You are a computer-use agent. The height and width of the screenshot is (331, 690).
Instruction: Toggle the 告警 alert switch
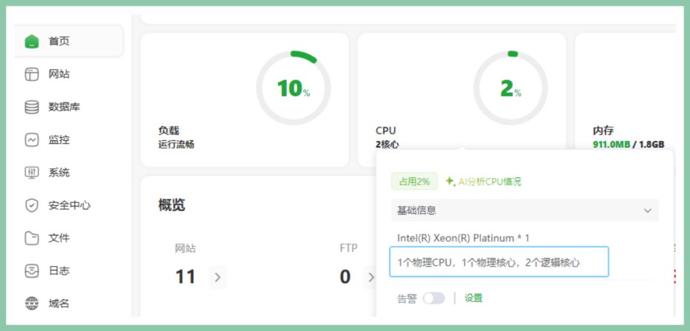[433, 298]
